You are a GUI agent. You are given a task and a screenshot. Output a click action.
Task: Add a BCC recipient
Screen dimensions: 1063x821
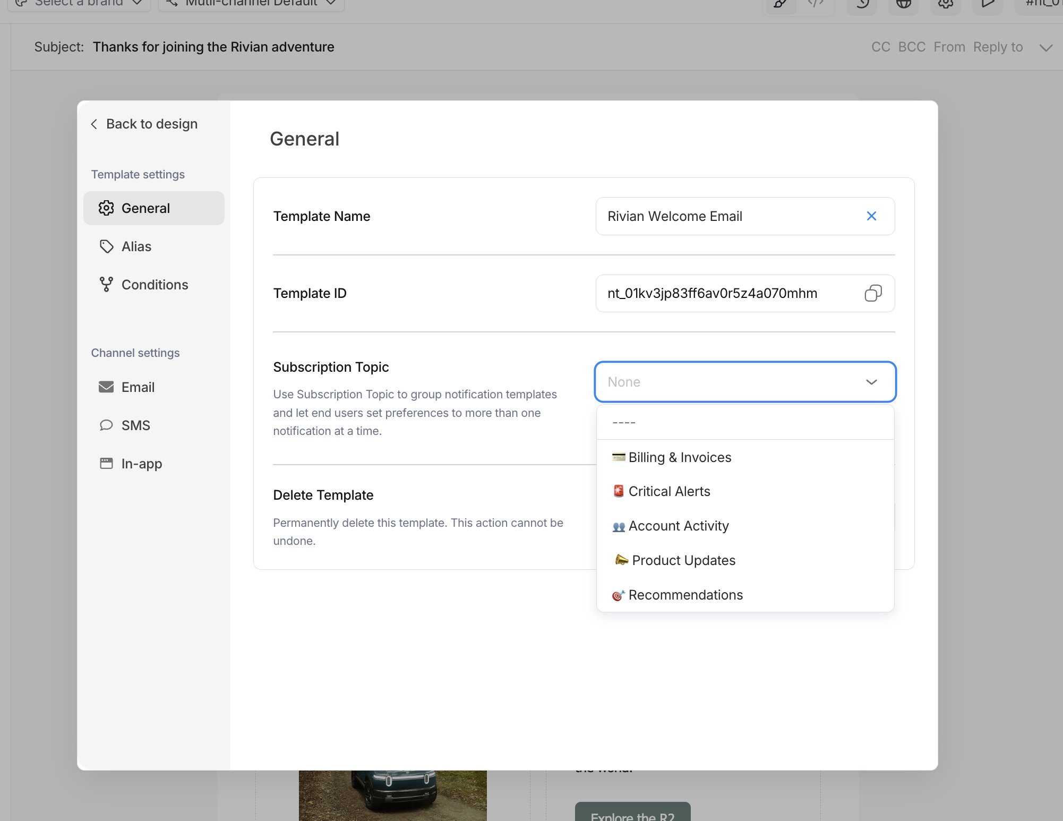pos(912,47)
